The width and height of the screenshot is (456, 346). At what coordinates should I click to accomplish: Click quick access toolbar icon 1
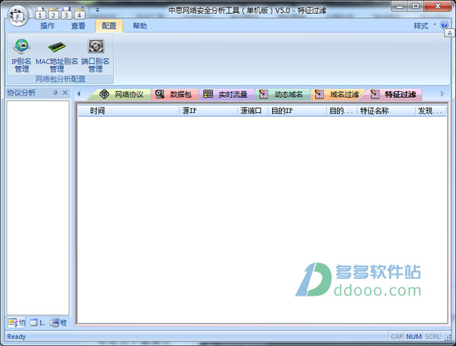pos(42,12)
